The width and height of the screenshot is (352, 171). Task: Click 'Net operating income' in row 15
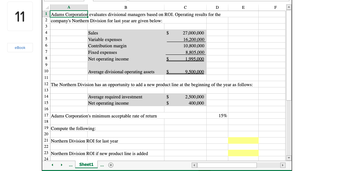tap(126, 103)
